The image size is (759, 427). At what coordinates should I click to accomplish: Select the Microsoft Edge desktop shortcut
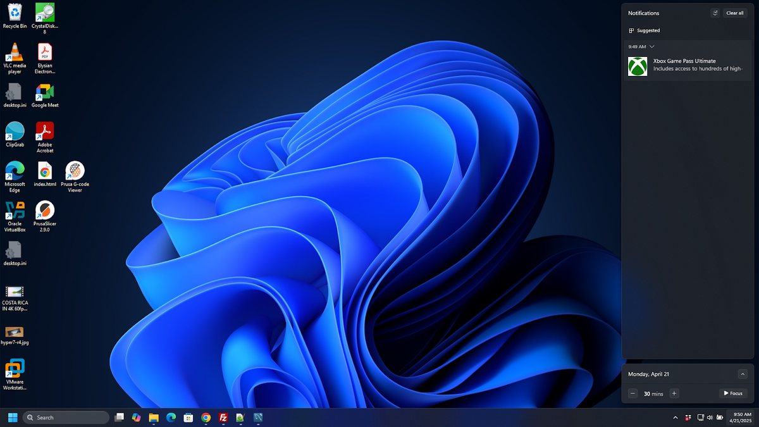tap(15, 177)
